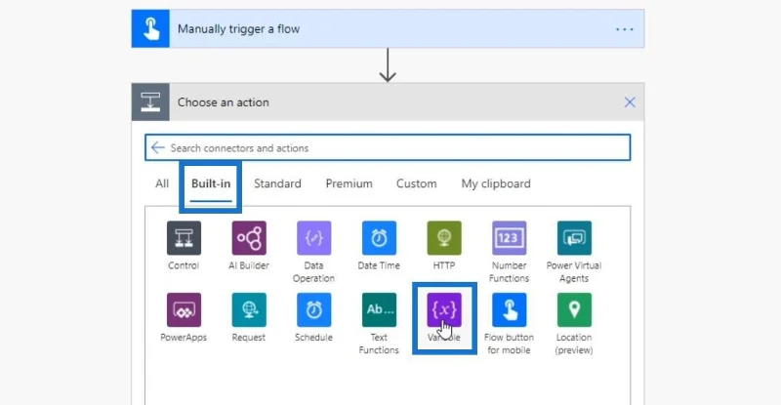The height and width of the screenshot is (405, 781).
Task: Focus the Search connectors and actions field
Action: click(388, 147)
